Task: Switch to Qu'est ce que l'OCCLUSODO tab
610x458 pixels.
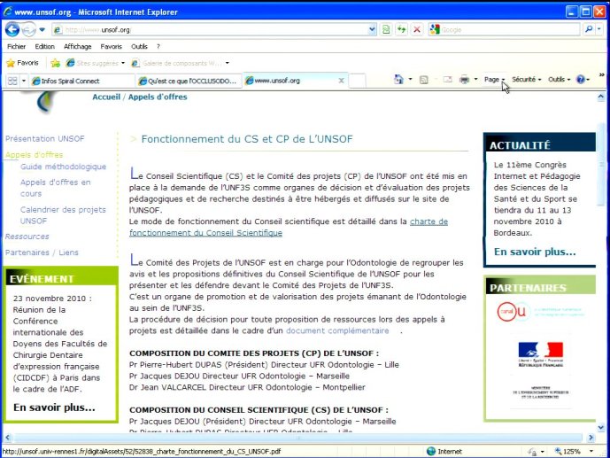Action: (x=189, y=81)
